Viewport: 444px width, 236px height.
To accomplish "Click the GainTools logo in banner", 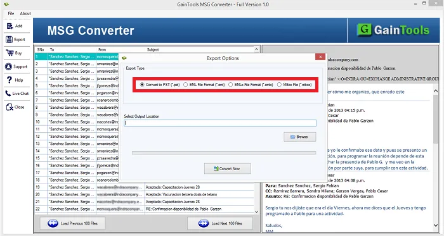I will (x=393, y=30).
